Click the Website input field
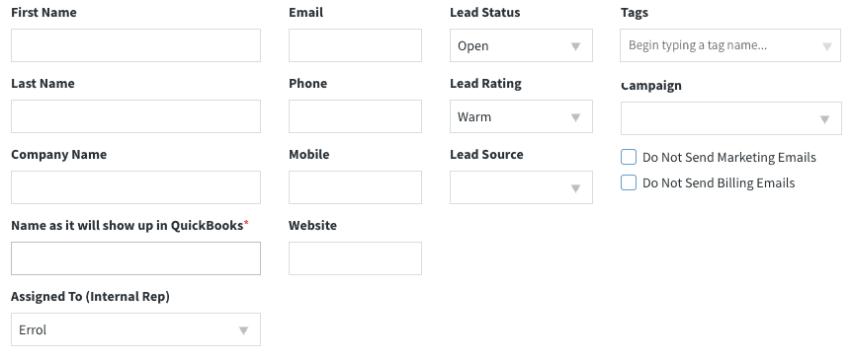This screenshot has height=361, width=852. coord(356,258)
